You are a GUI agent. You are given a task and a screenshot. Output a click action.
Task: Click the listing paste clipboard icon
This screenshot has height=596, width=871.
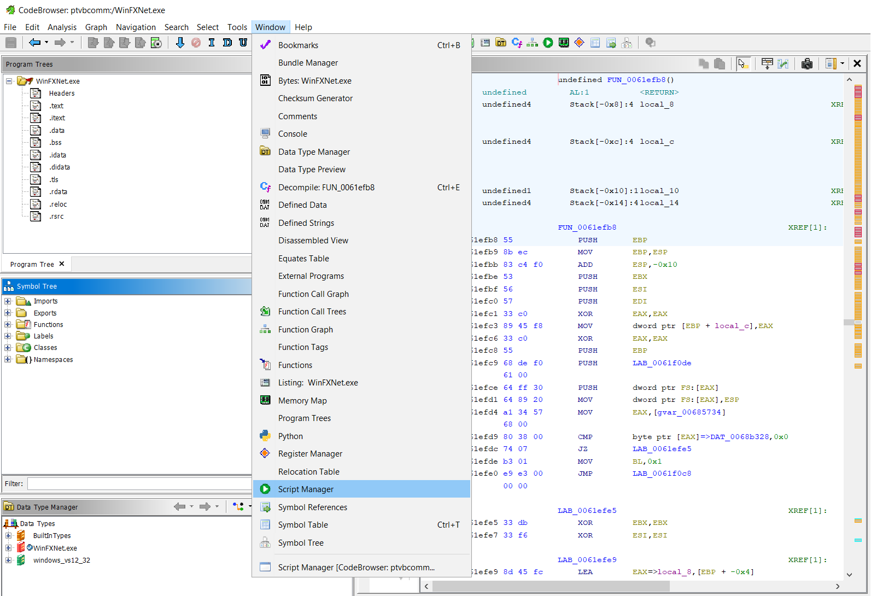pos(720,64)
